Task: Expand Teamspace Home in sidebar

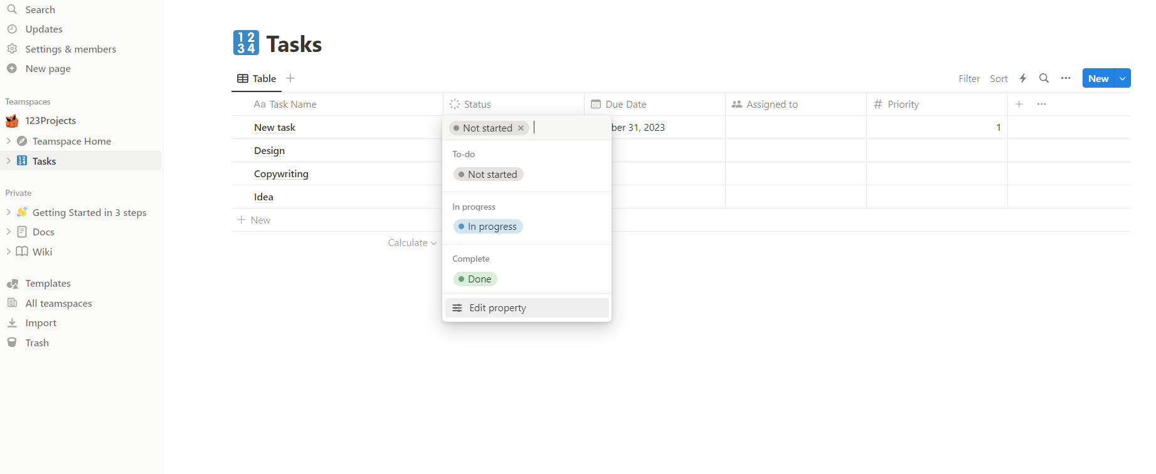Action: click(x=9, y=141)
